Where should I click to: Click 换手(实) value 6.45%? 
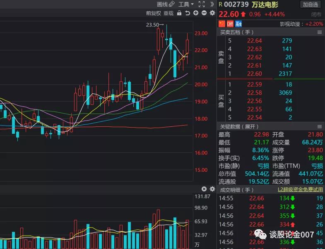pos(260,158)
